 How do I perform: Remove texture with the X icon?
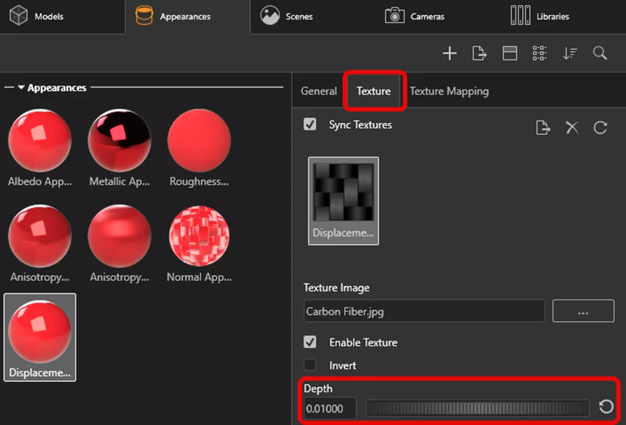click(572, 128)
